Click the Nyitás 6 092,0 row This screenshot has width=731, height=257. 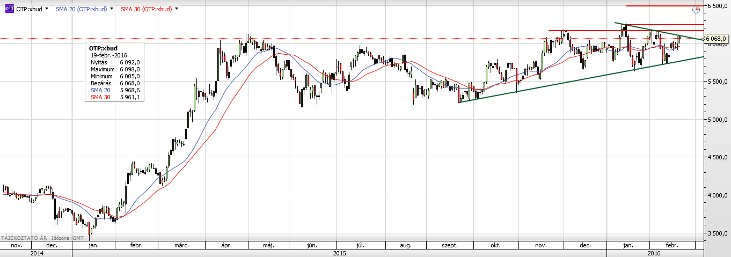pos(115,62)
